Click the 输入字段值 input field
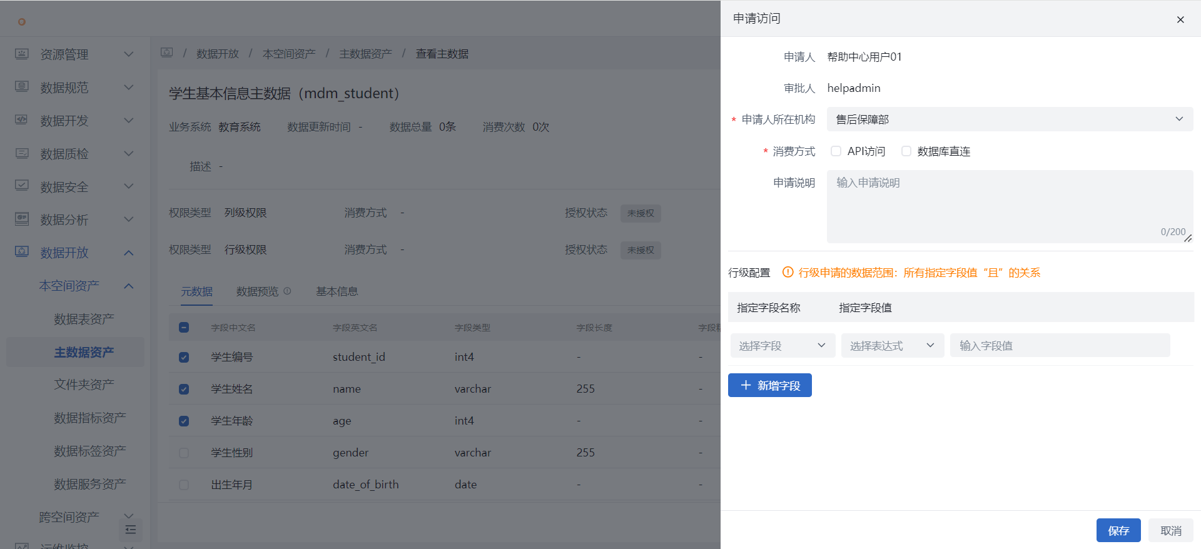This screenshot has width=1201, height=549. click(x=1060, y=345)
